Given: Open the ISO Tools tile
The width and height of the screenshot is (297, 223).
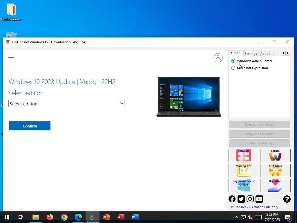Looking at the screenshot, I should pos(275,170).
